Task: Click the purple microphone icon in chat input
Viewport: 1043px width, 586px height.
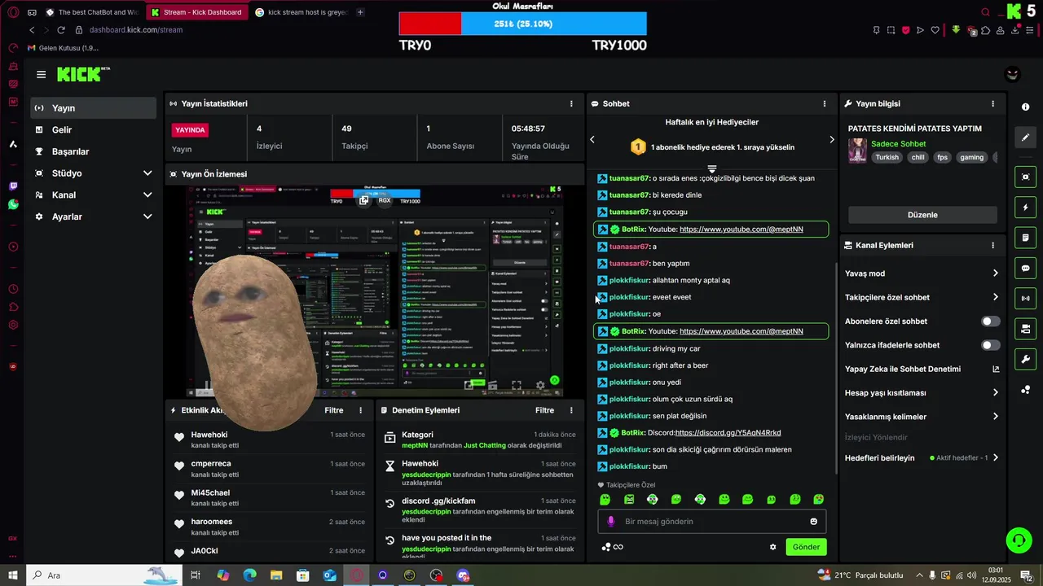Action: coord(610,522)
